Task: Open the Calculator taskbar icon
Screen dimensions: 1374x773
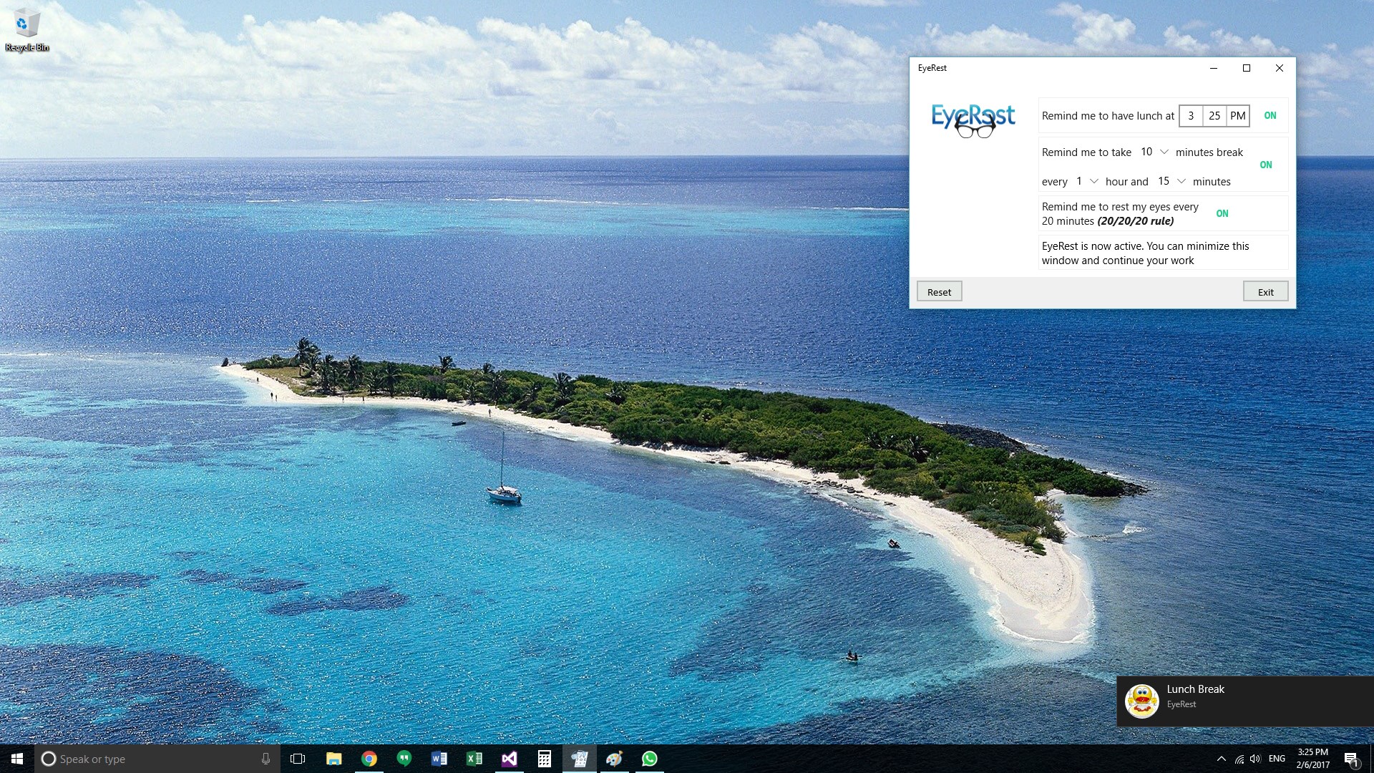Action: click(544, 759)
